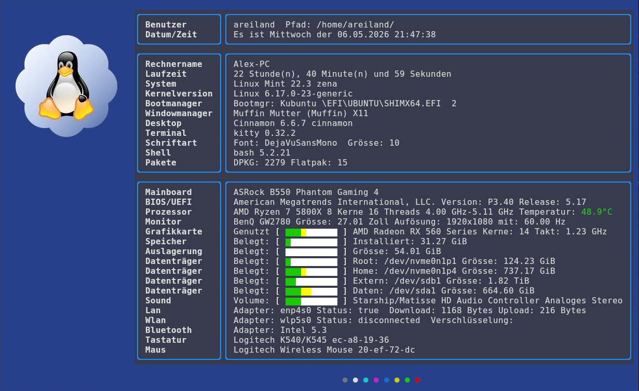Screen dimensions: 639x391
Task: Click 'kitty 0.32.2'
Action: (265, 133)
